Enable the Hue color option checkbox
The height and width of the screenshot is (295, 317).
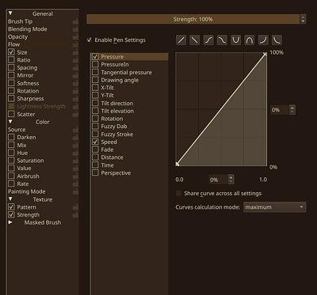(11, 153)
